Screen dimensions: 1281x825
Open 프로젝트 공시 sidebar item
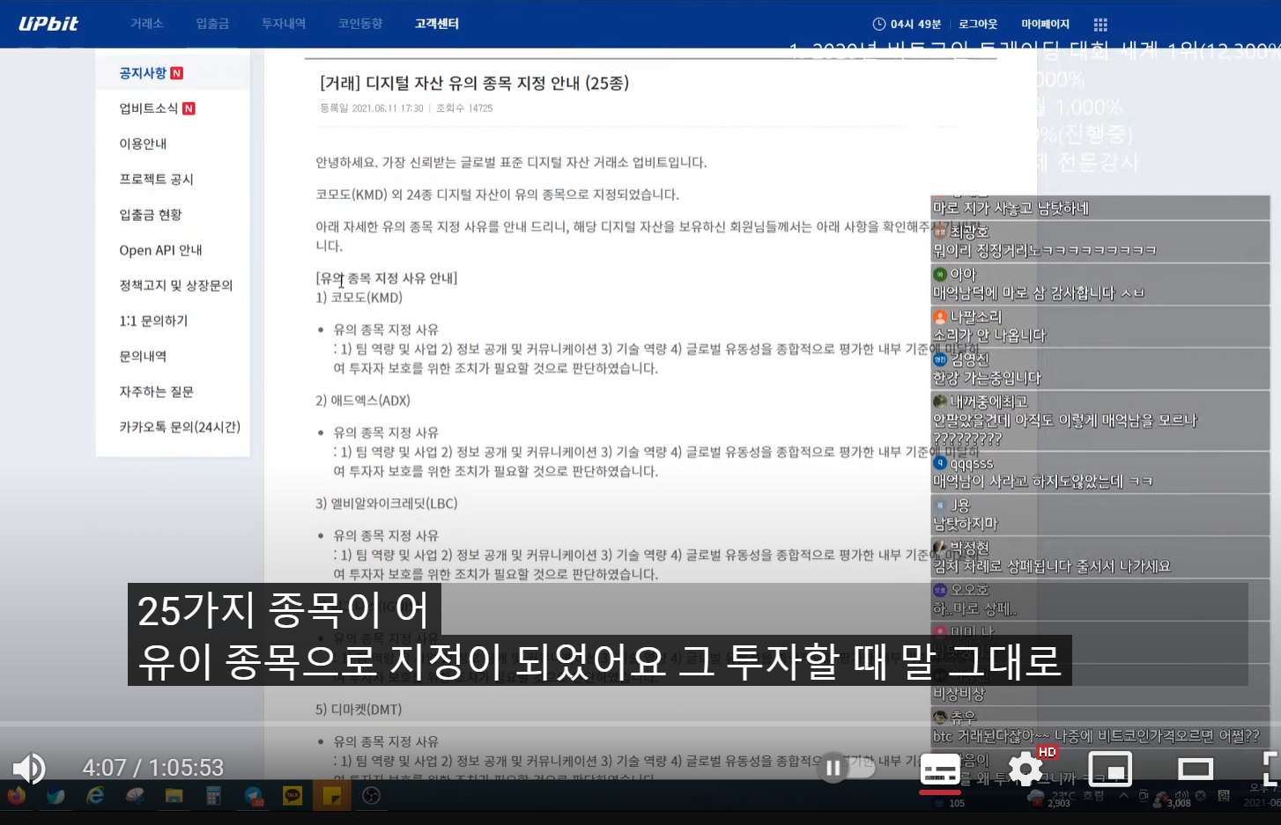coord(156,179)
